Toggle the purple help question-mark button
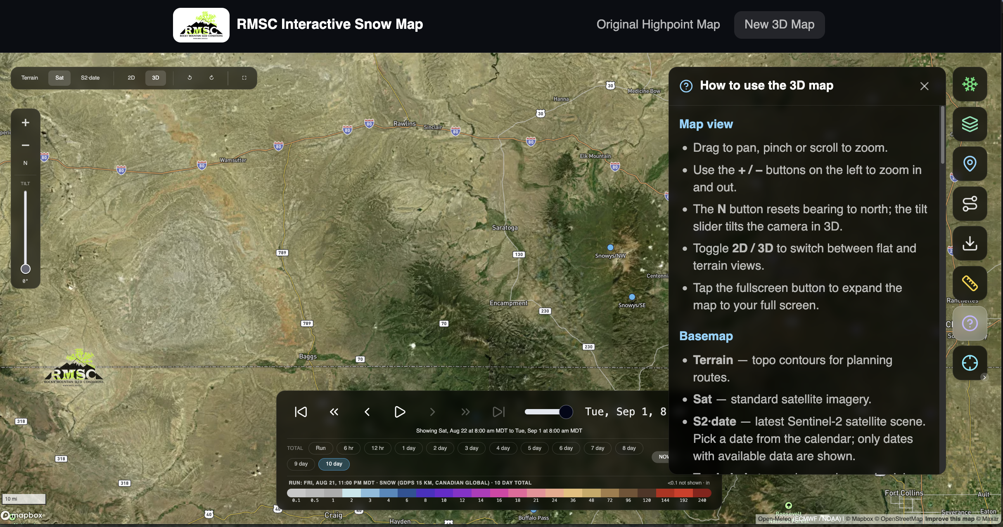This screenshot has height=527, width=1003. click(x=970, y=323)
